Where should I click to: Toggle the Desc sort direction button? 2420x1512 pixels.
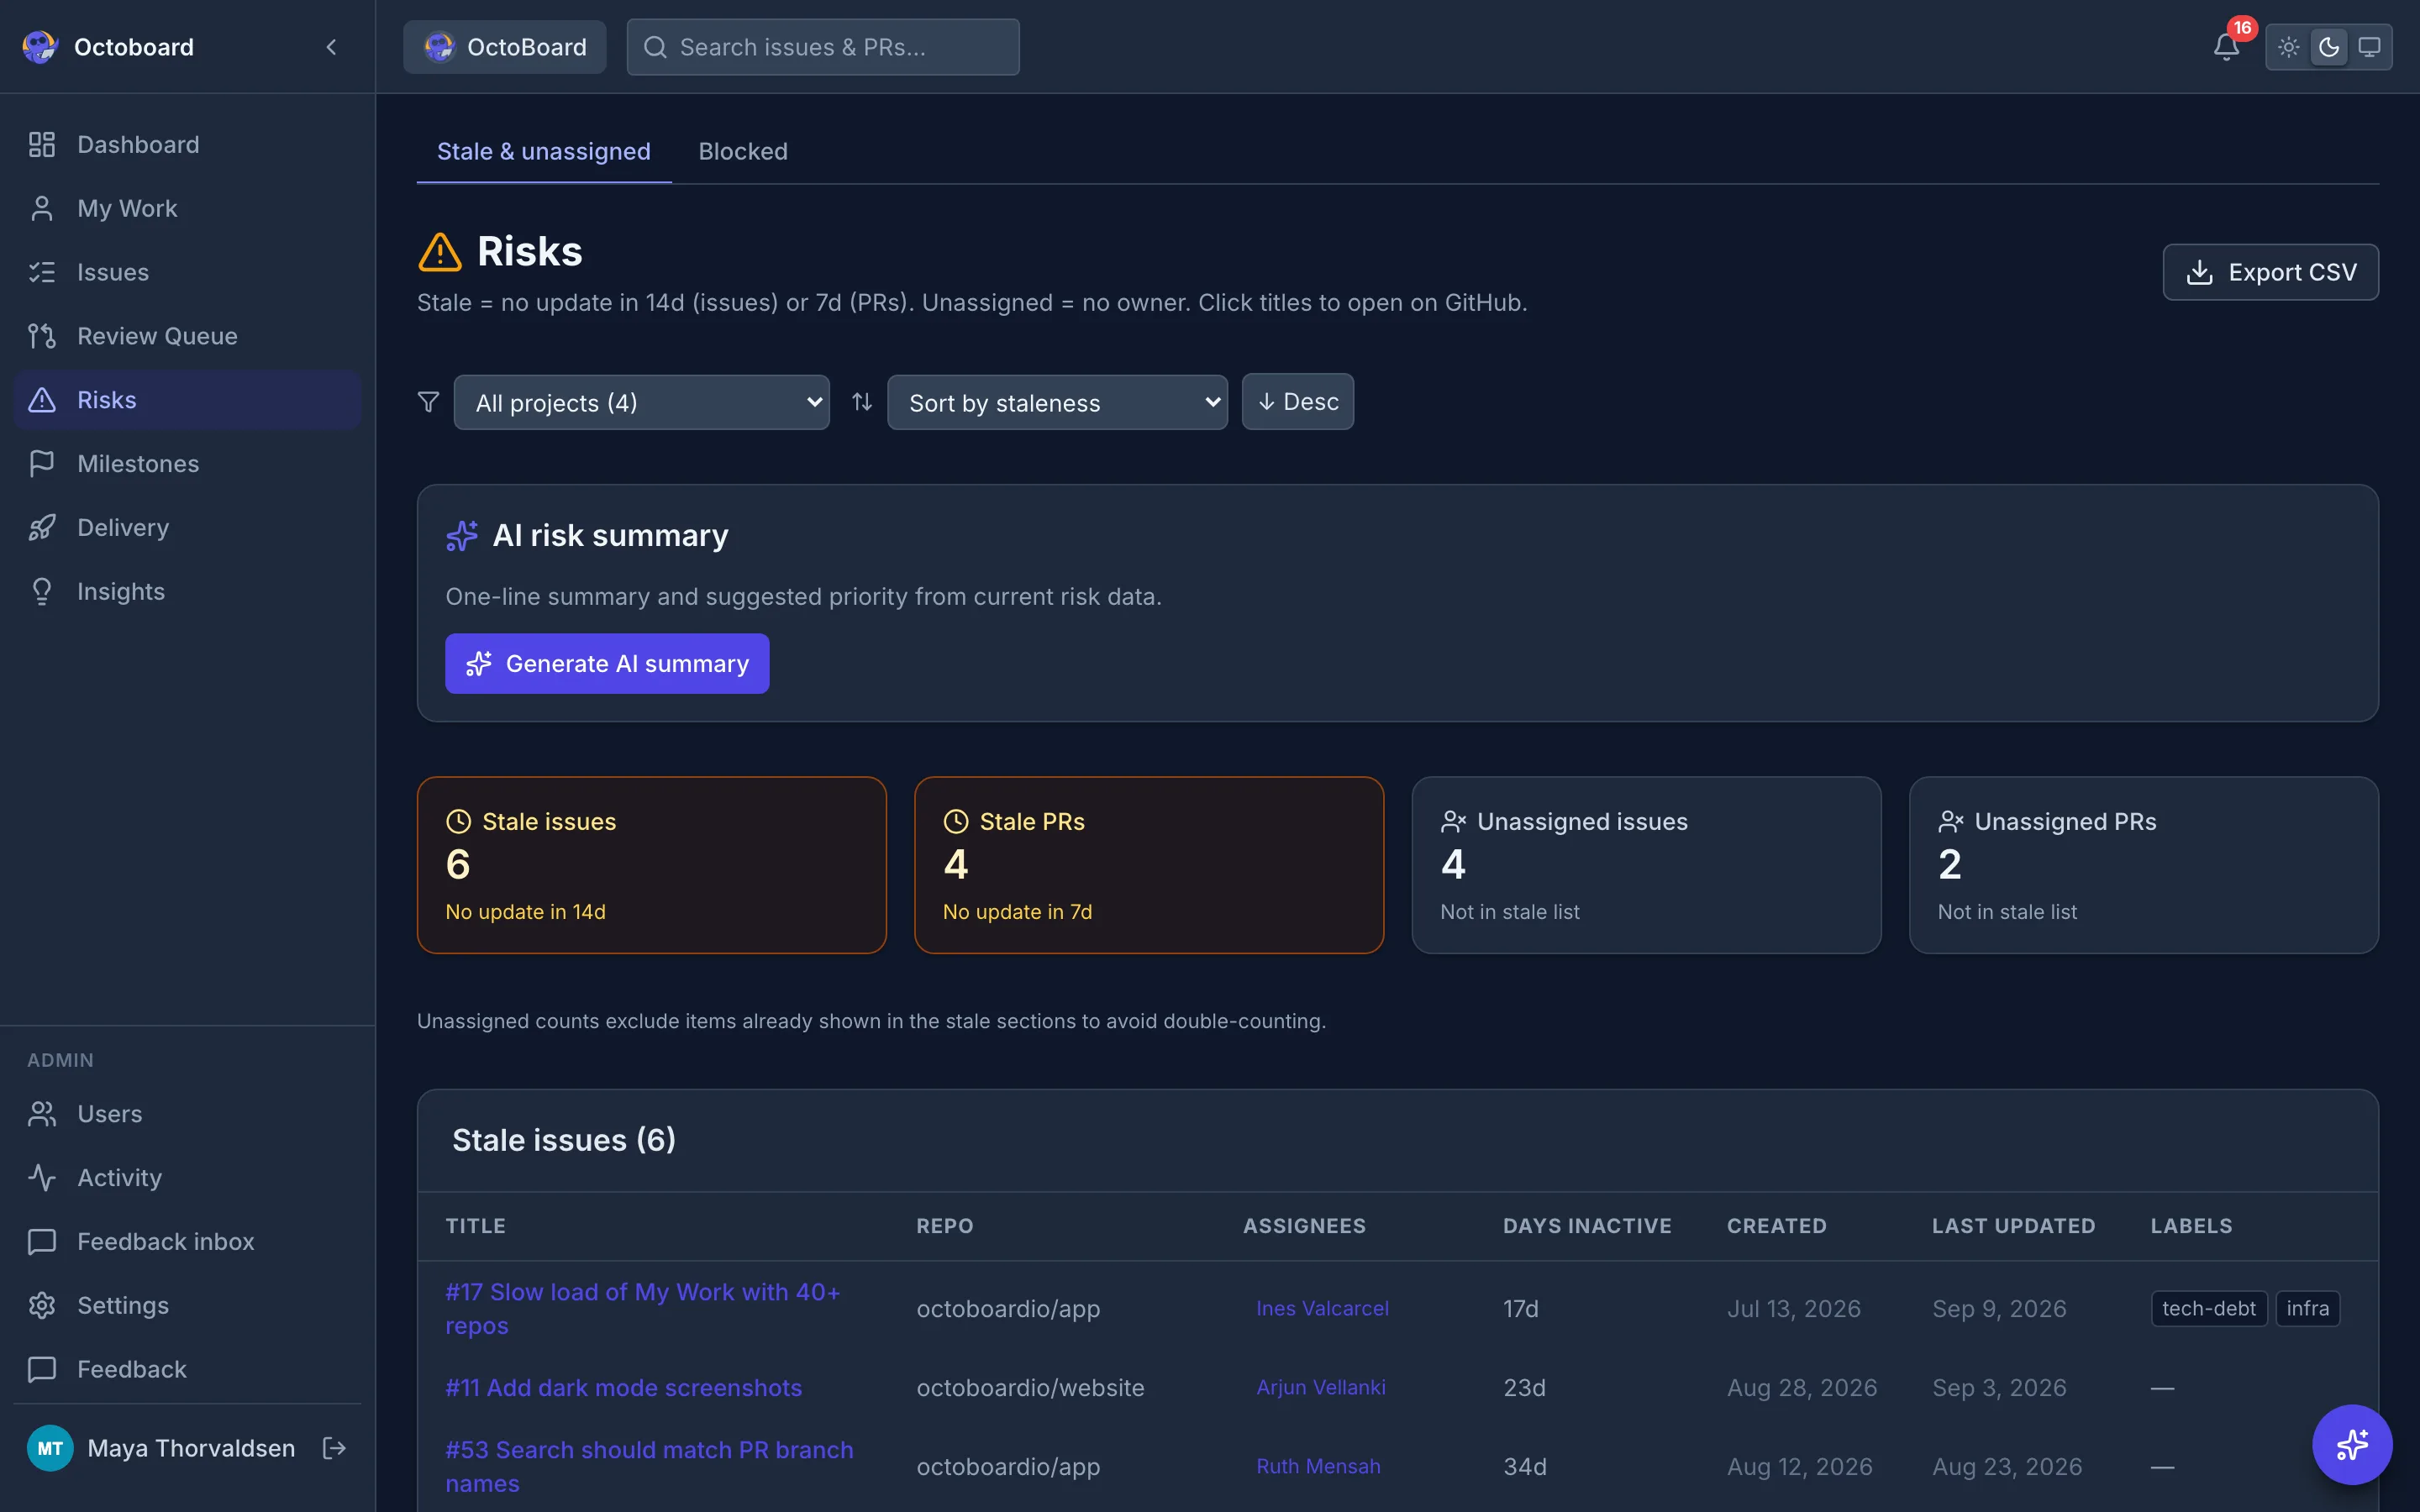tap(1297, 402)
